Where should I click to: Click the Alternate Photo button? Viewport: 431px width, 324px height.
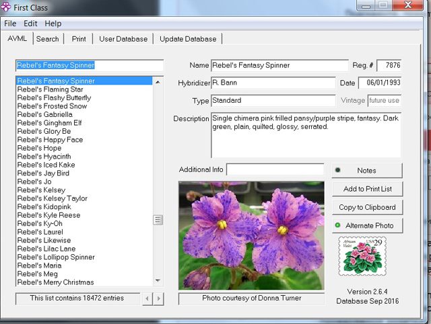point(368,225)
